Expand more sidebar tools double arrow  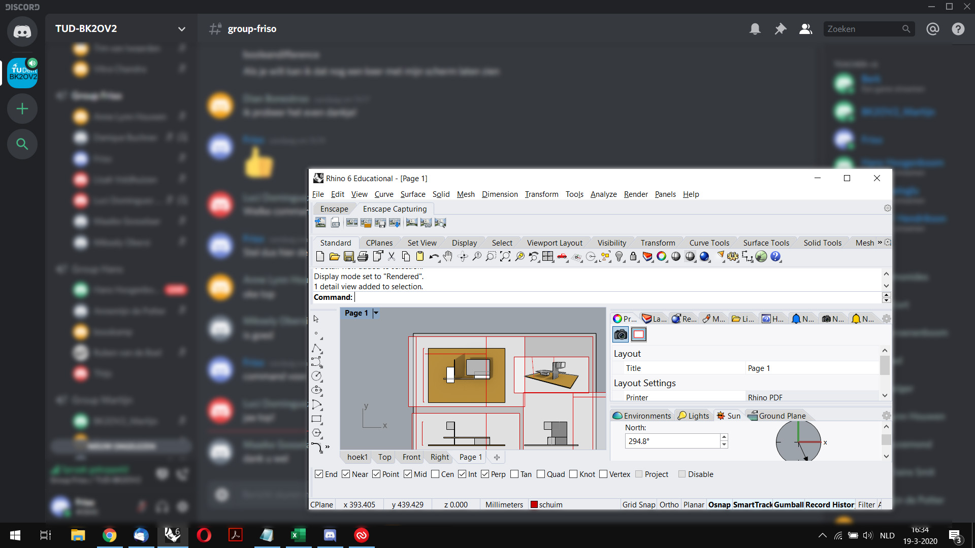(328, 447)
